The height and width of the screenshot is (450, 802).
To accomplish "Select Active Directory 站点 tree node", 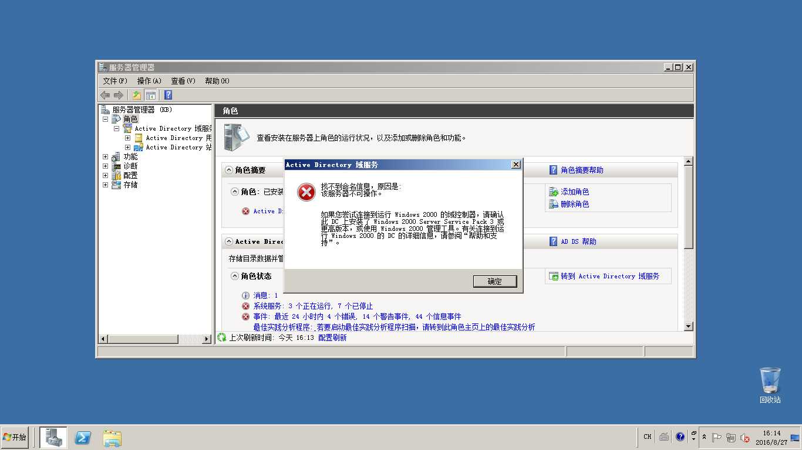I will point(178,147).
